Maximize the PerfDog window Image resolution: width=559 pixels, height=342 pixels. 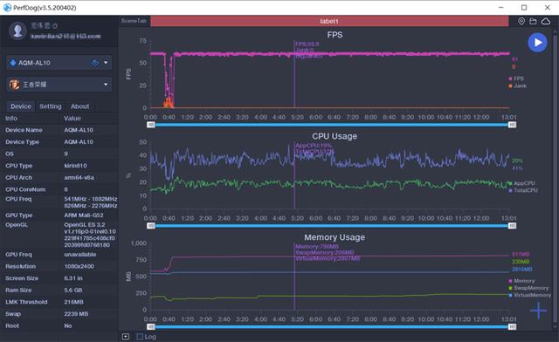(524, 8)
